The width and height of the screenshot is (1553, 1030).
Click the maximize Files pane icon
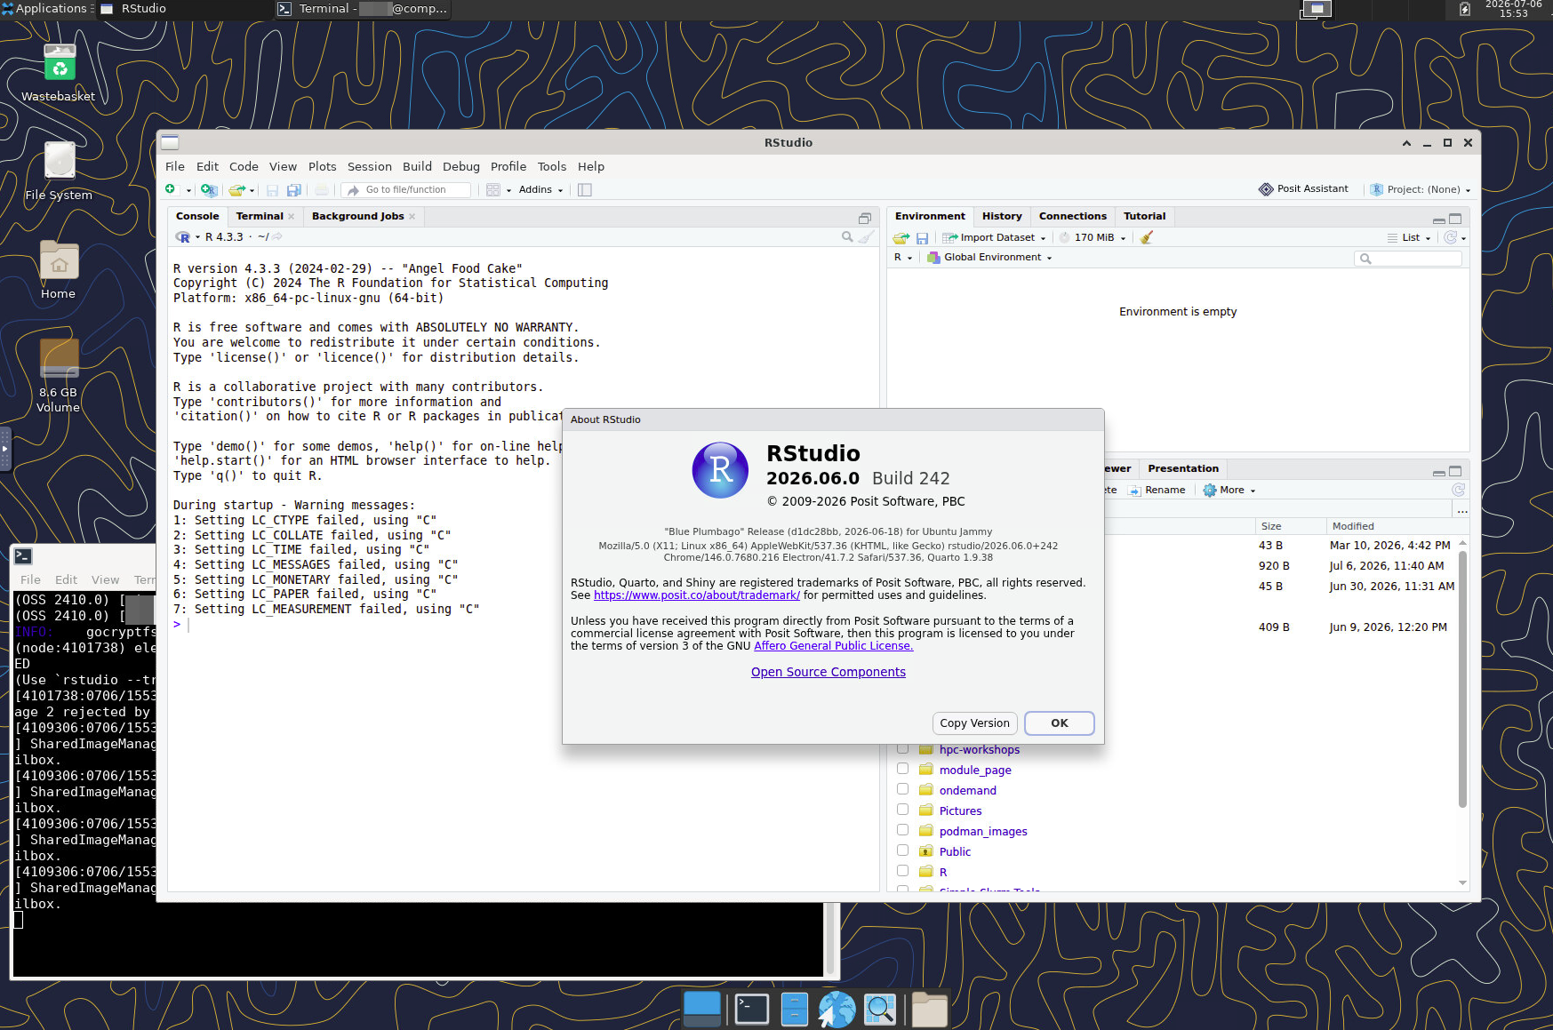[x=1455, y=471]
